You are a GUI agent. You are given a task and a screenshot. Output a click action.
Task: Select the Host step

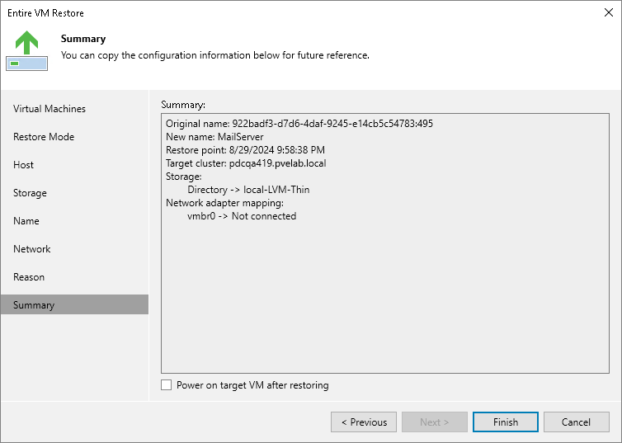coord(23,165)
